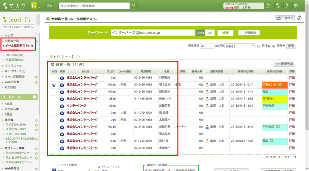The image size is (309, 171).
Task: Expand the IT WEEKs 2018 plus icon
Action: (36, 125)
